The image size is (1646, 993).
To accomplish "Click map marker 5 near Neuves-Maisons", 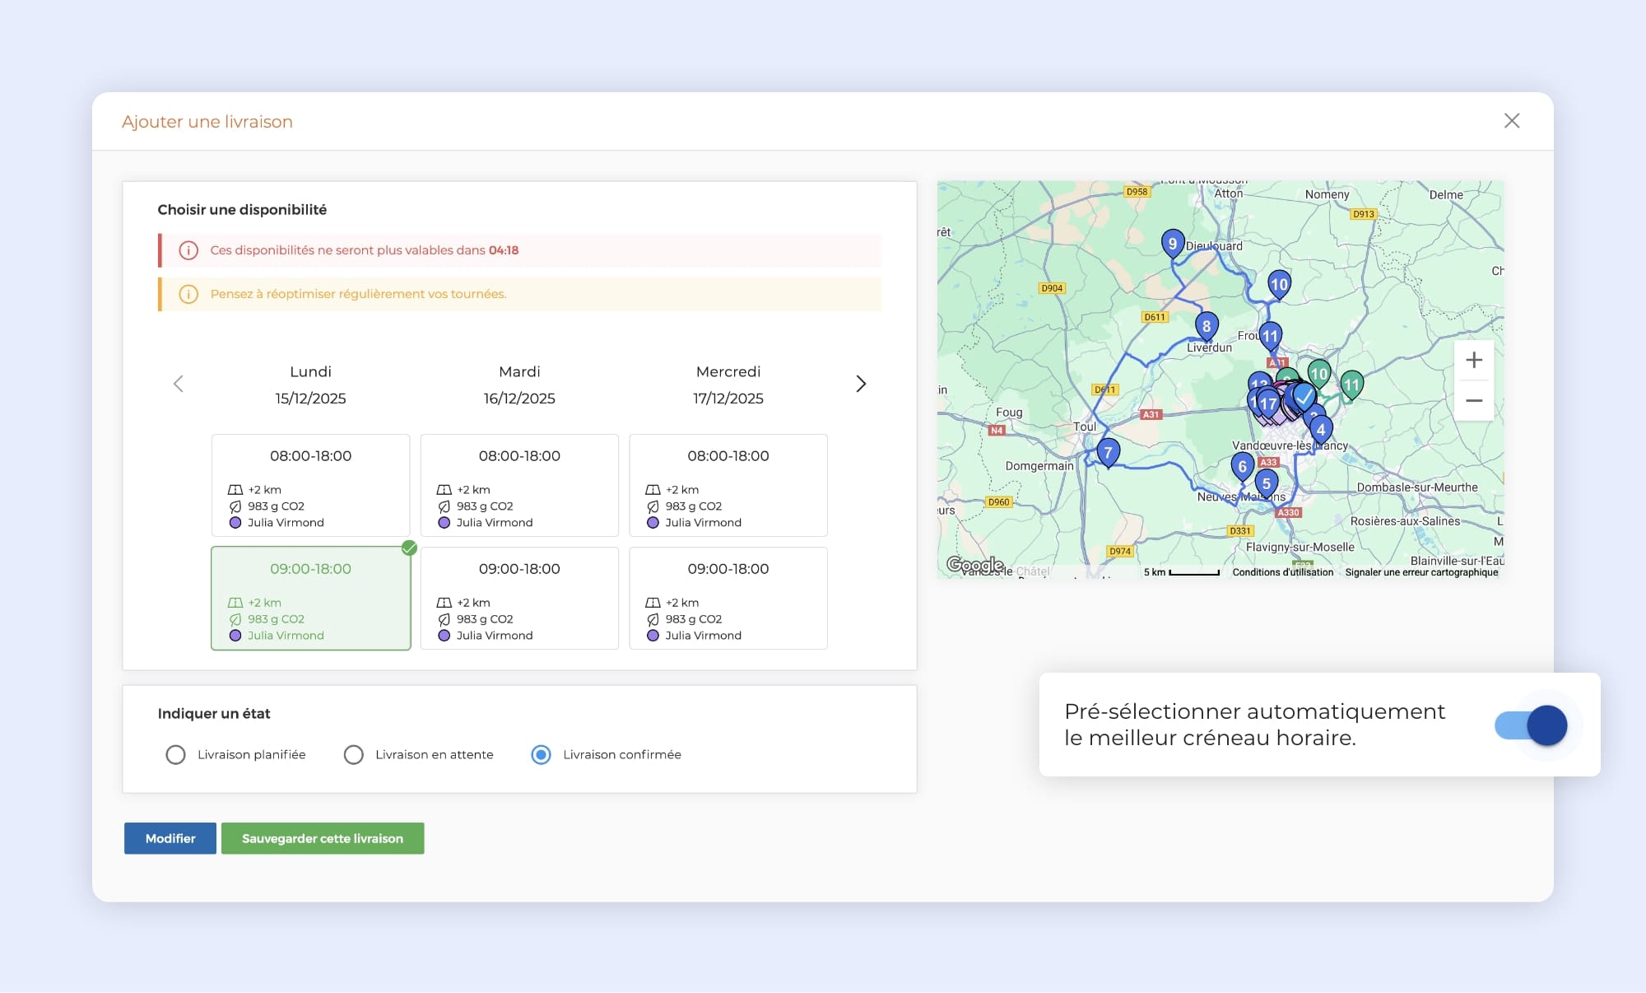I will 1266,483.
